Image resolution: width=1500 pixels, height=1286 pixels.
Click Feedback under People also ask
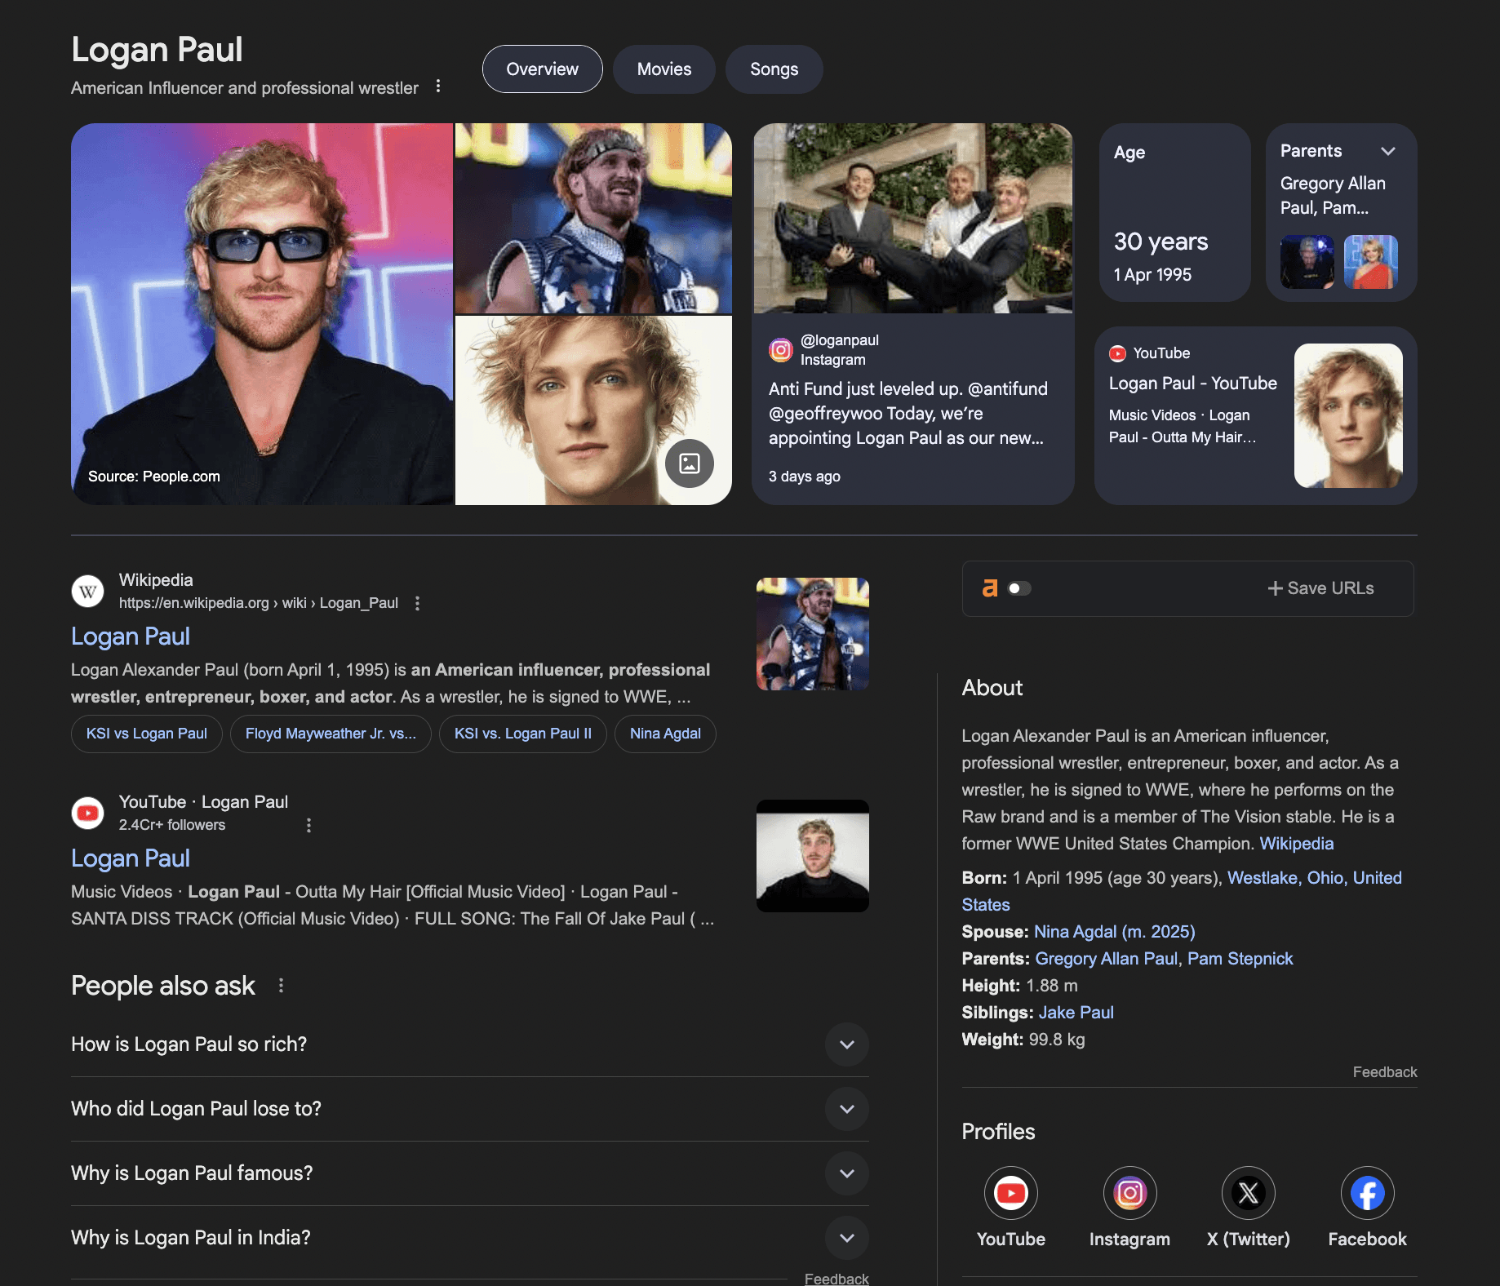click(837, 1279)
